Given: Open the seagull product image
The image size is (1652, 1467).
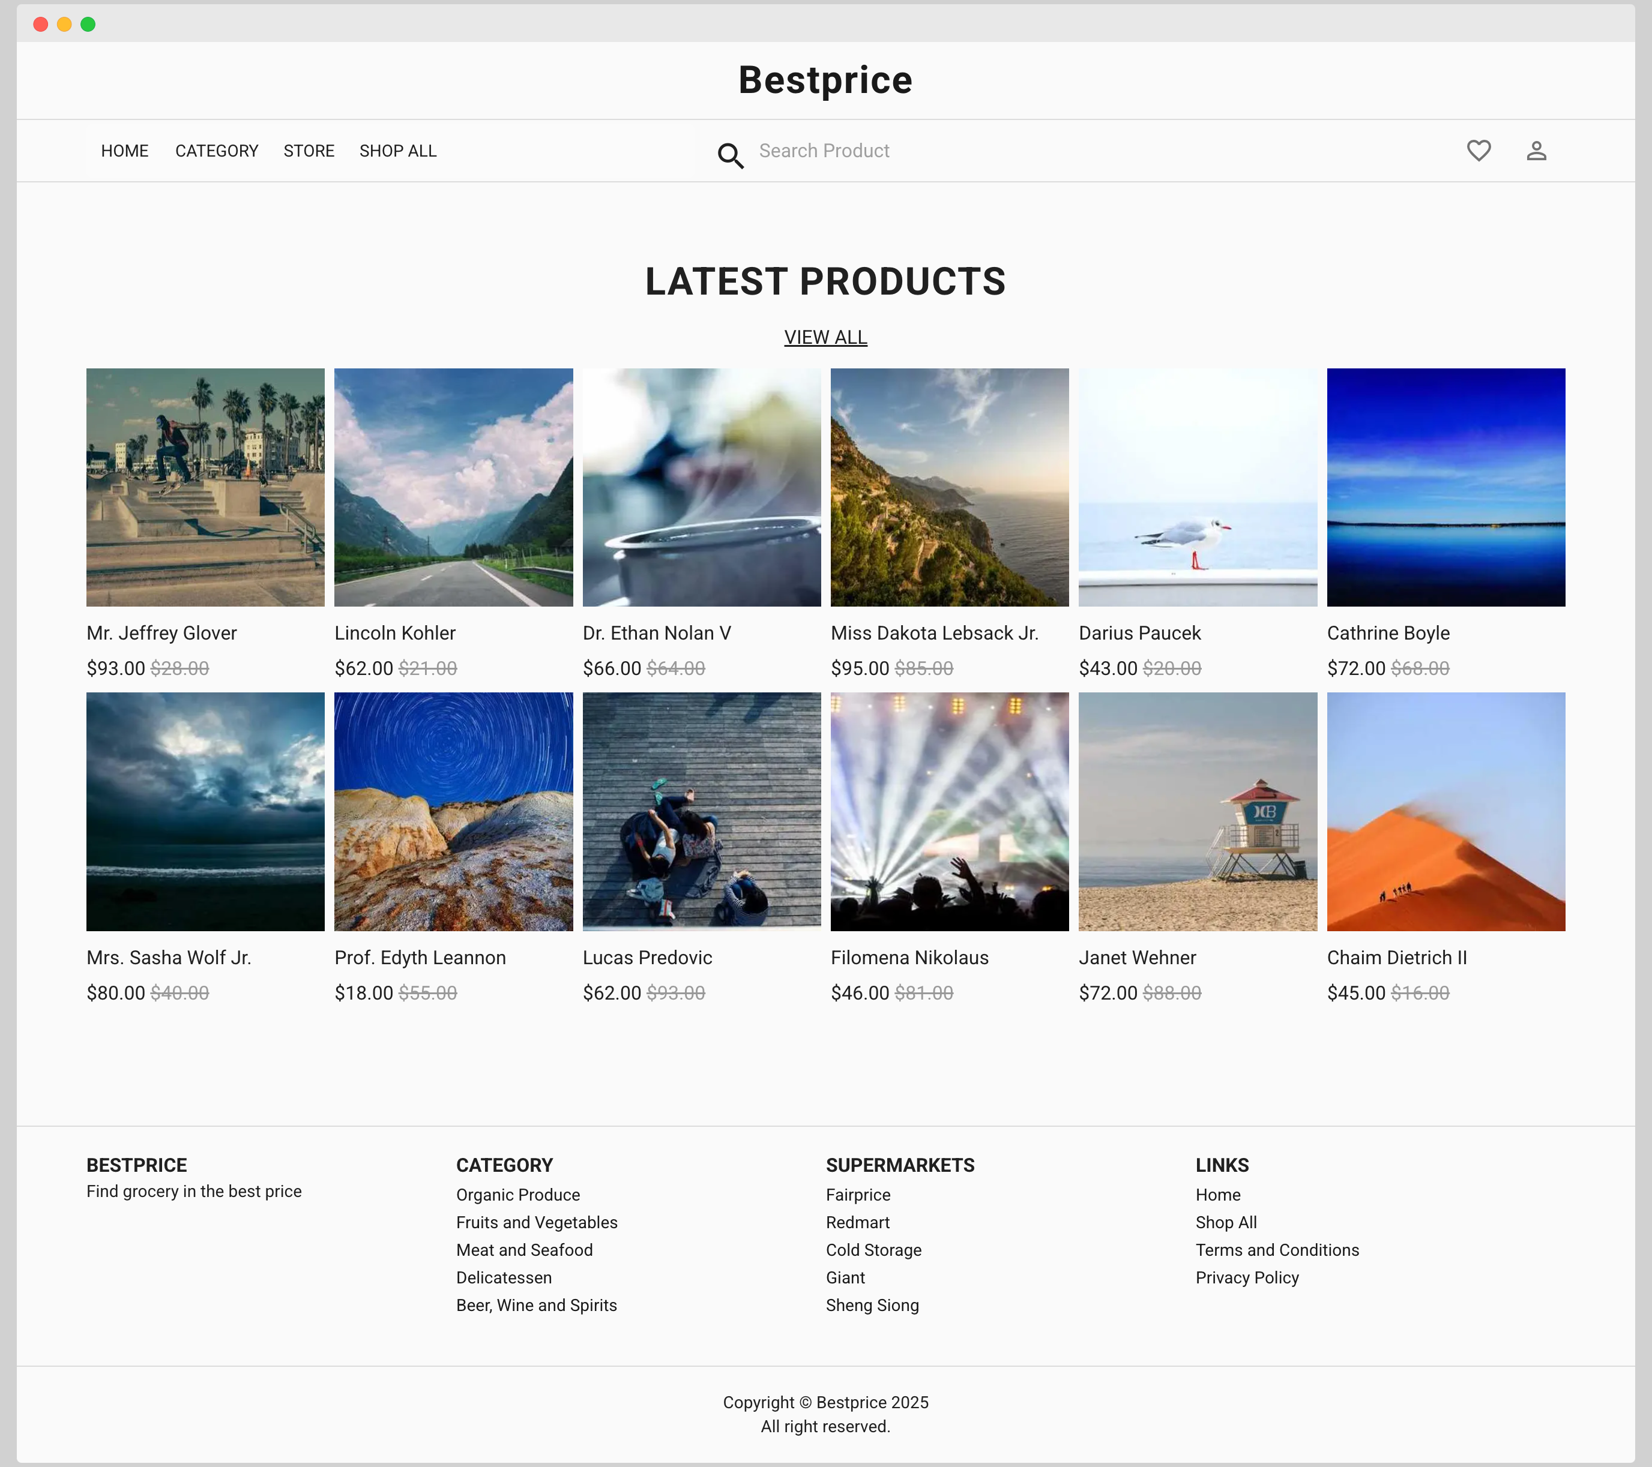Looking at the screenshot, I should [1197, 487].
